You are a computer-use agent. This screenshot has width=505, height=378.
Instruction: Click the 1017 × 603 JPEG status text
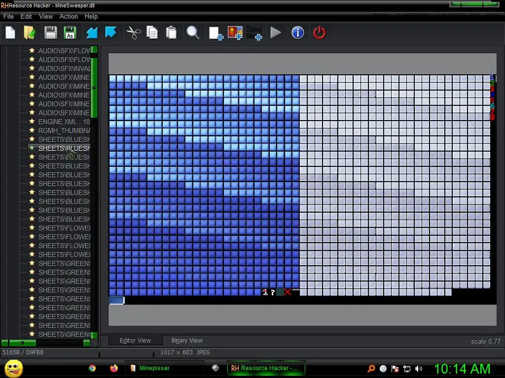point(185,352)
